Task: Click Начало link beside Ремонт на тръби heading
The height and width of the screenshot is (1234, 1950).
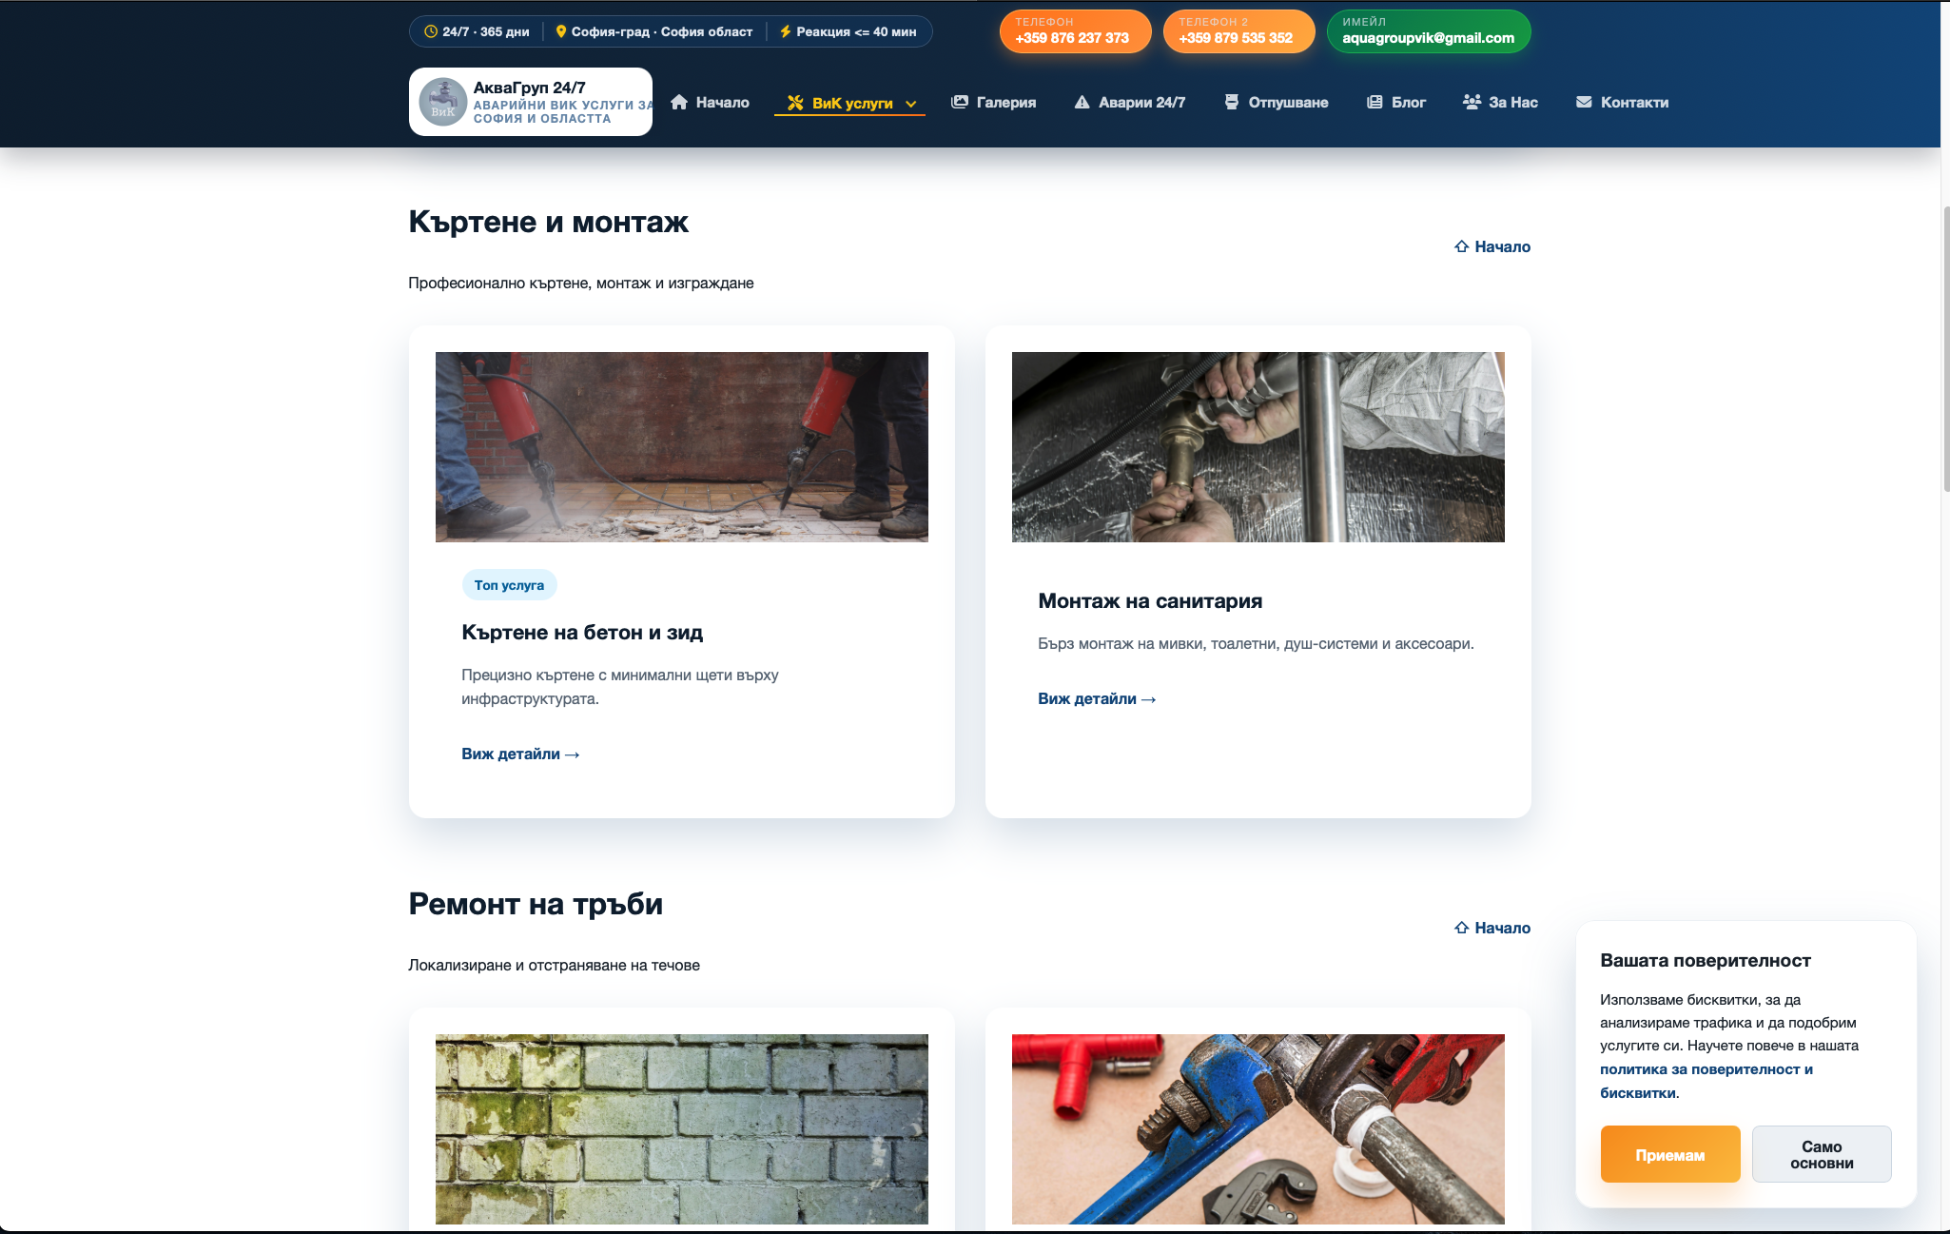Action: [x=1492, y=928]
